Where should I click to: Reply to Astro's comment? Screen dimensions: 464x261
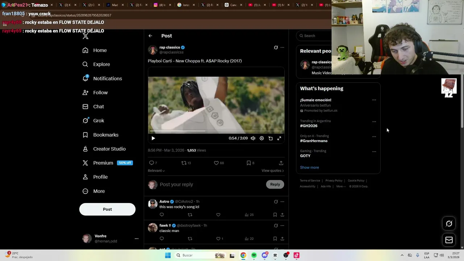pyautogui.click(x=162, y=215)
